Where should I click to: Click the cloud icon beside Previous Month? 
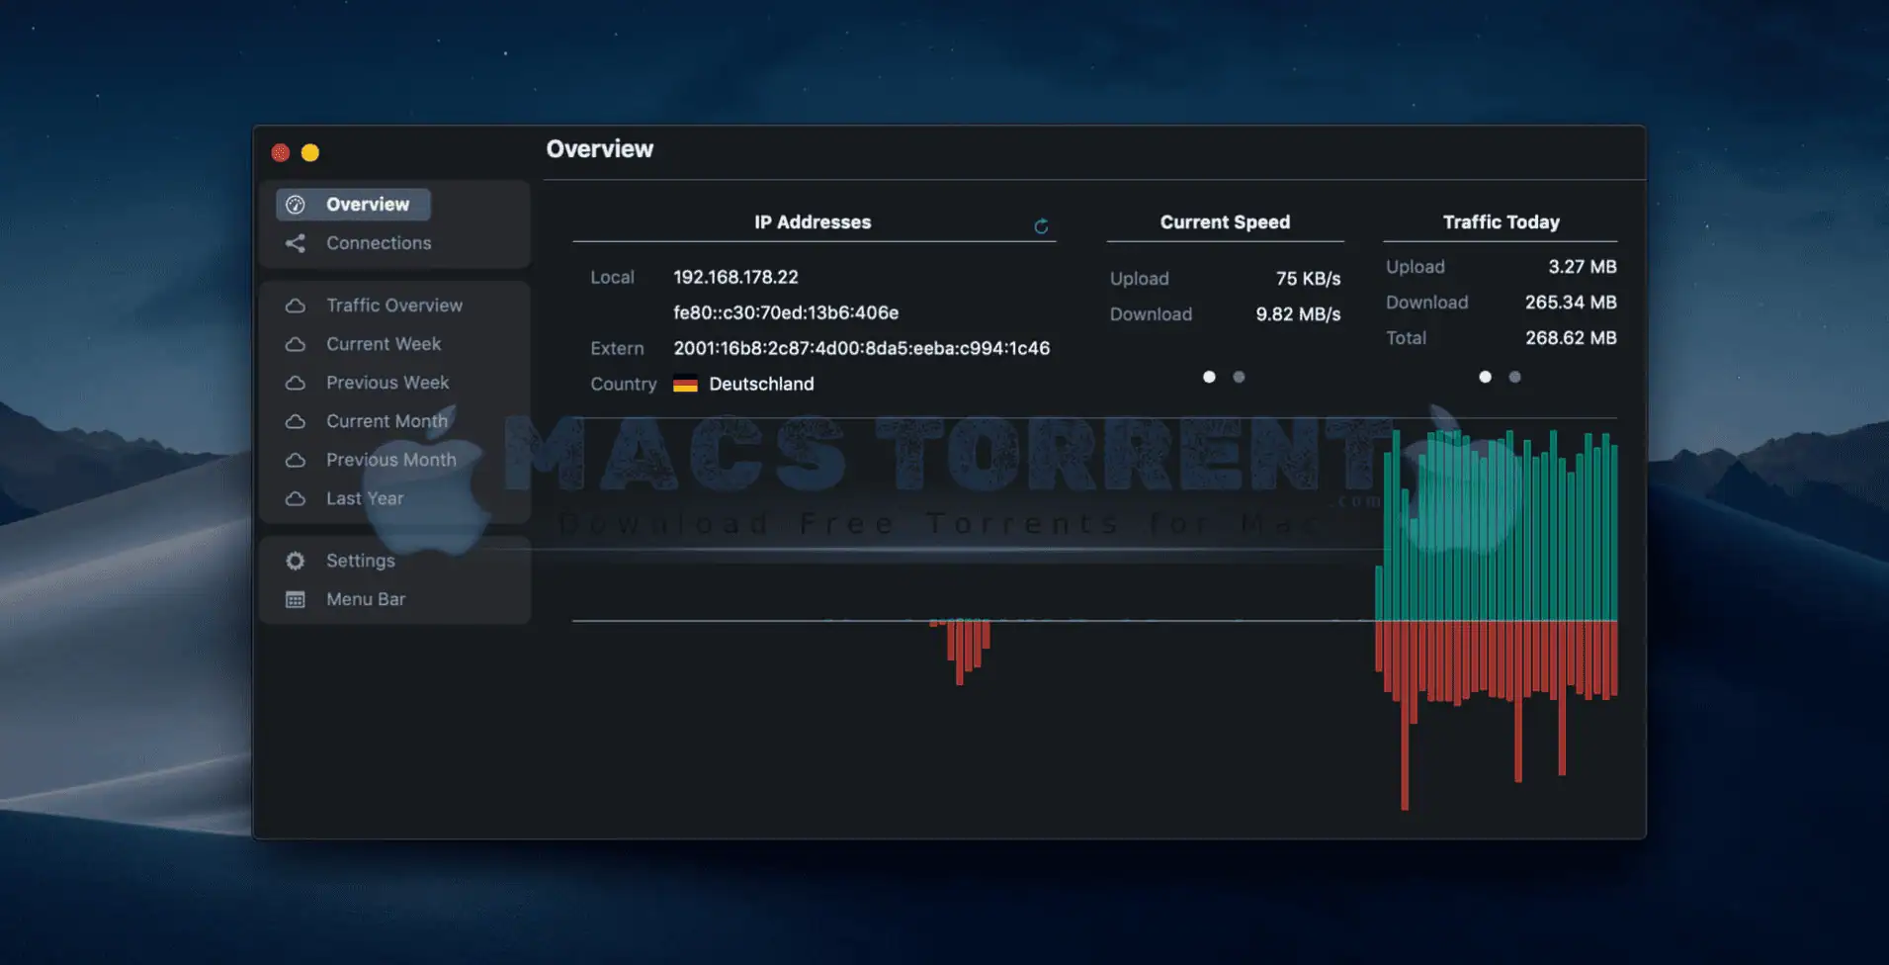pyautogui.click(x=295, y=460)
